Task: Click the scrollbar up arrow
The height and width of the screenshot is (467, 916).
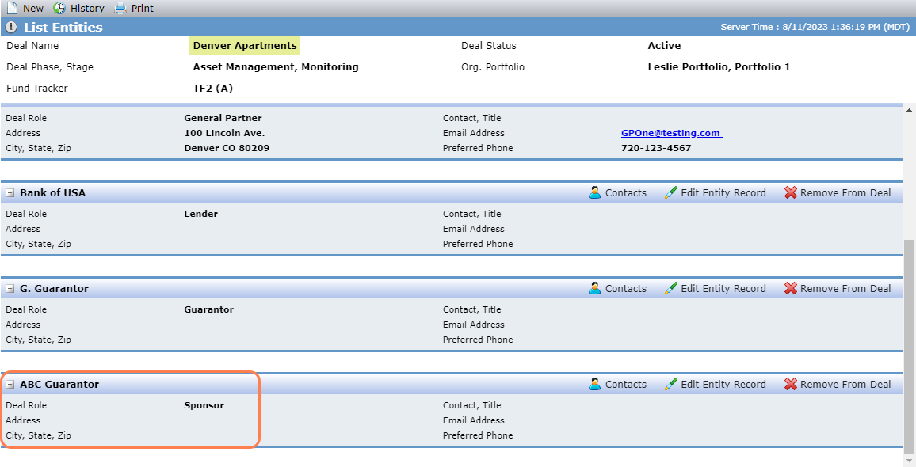Action: [x=910, y=110]
